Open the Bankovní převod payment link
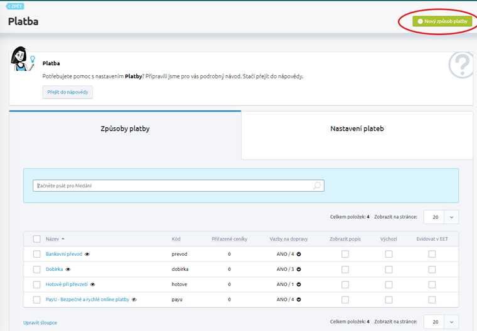The image size is (477, 331). click(64, 254)
